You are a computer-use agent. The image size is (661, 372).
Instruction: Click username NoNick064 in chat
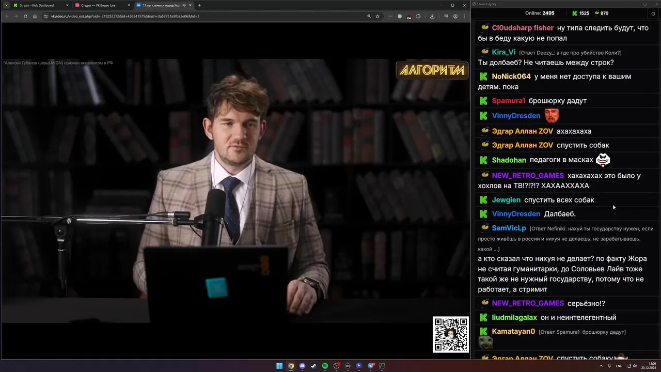[x=511, y=76]
